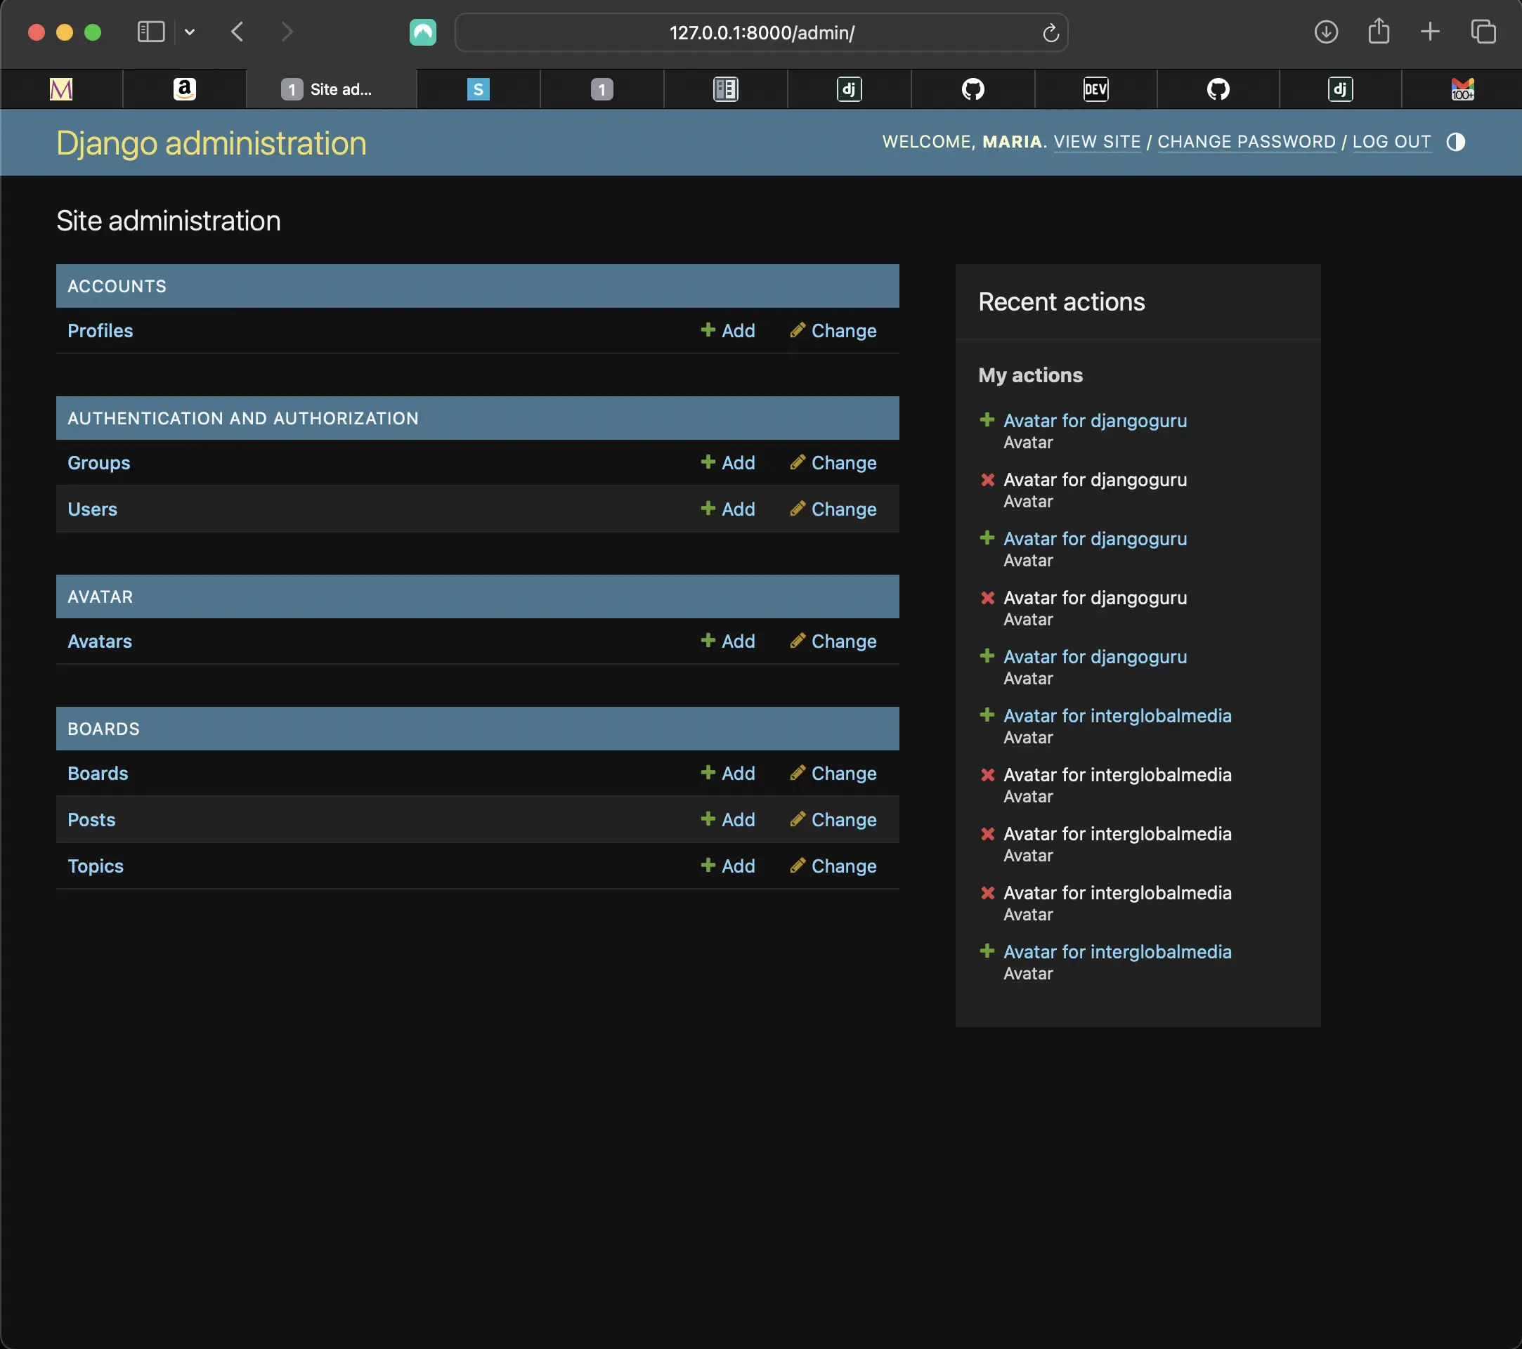
Task: Switch to the DEV tab
Action: click(x=1095, y=89)
